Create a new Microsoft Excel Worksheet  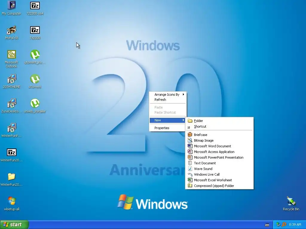pyautogui.click(x=219, y=180)
